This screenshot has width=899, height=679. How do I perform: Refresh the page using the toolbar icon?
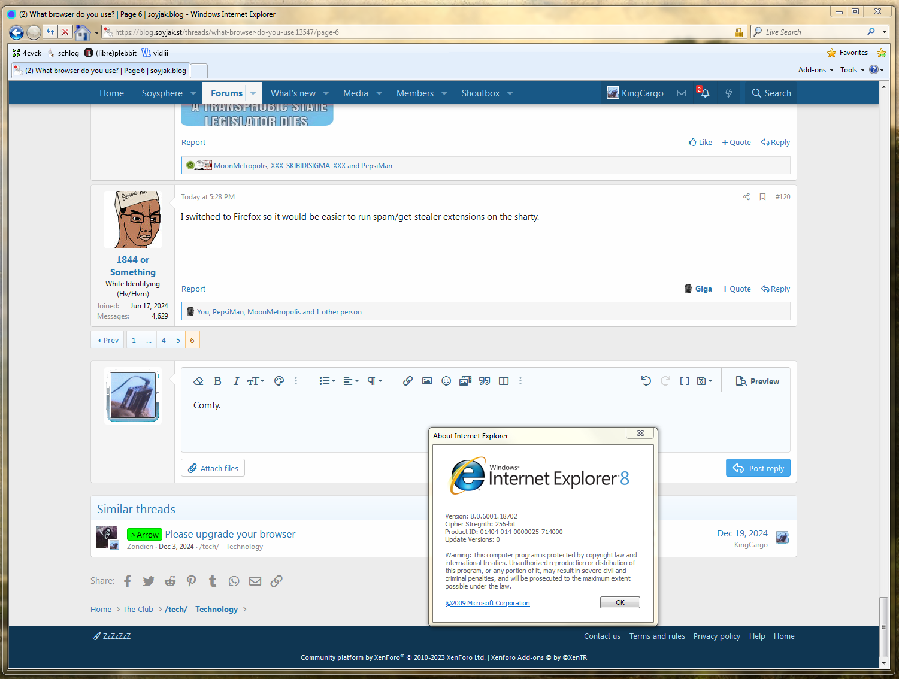click(x=50, y=32)
